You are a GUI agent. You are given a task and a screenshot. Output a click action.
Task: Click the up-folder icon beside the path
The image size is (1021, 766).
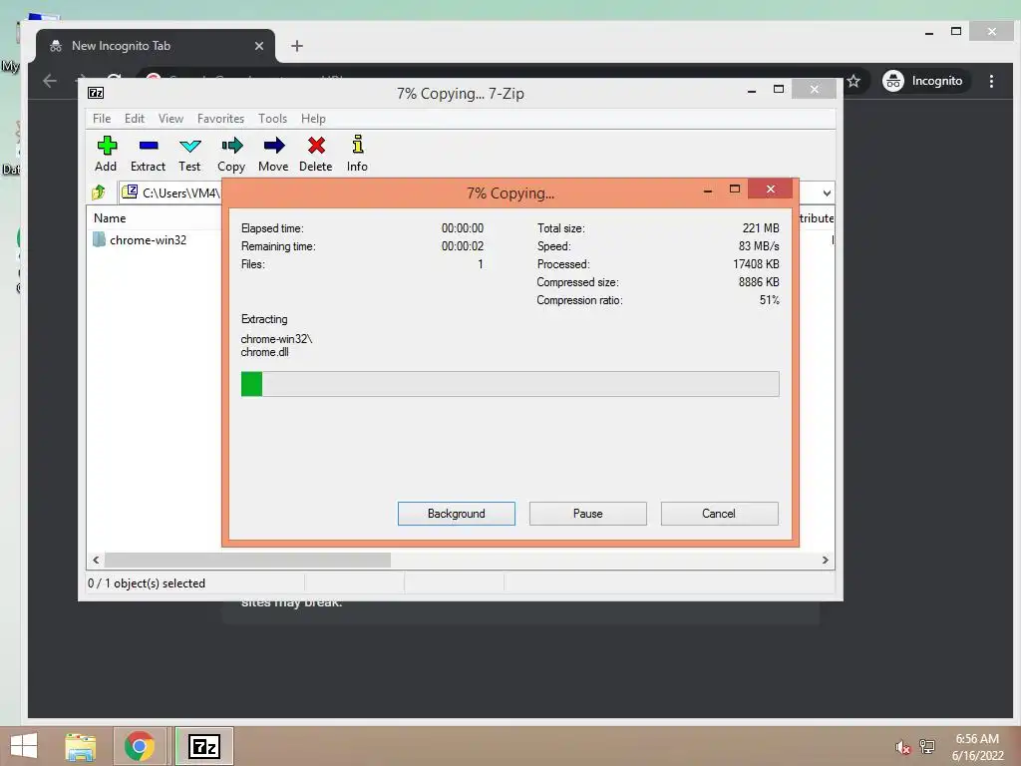tap(99, 192)
